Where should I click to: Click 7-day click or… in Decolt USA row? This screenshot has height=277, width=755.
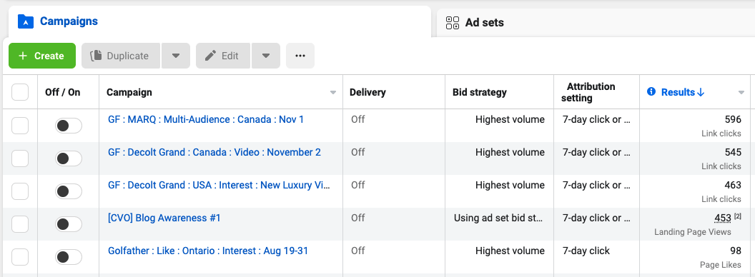(596, 185)
